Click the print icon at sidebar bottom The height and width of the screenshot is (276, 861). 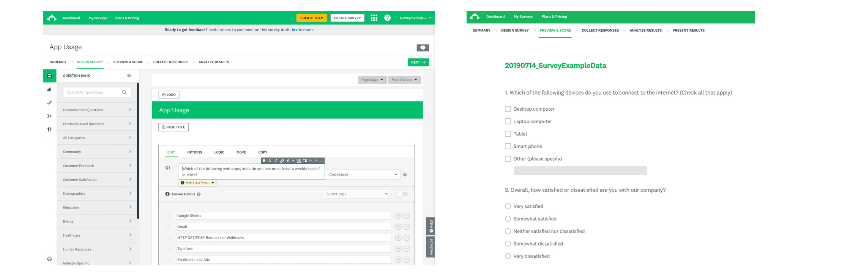[x=49, y=259]
